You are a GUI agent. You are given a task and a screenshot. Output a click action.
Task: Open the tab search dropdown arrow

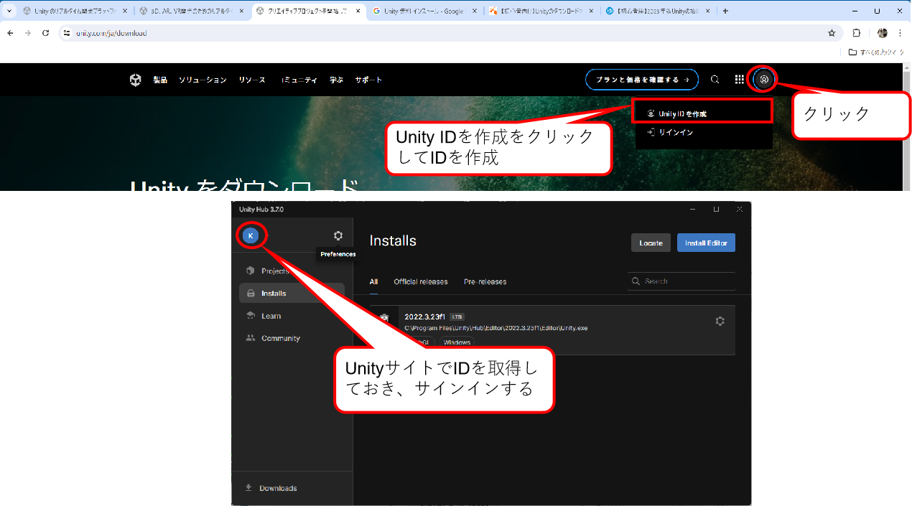tap(9, 11)
